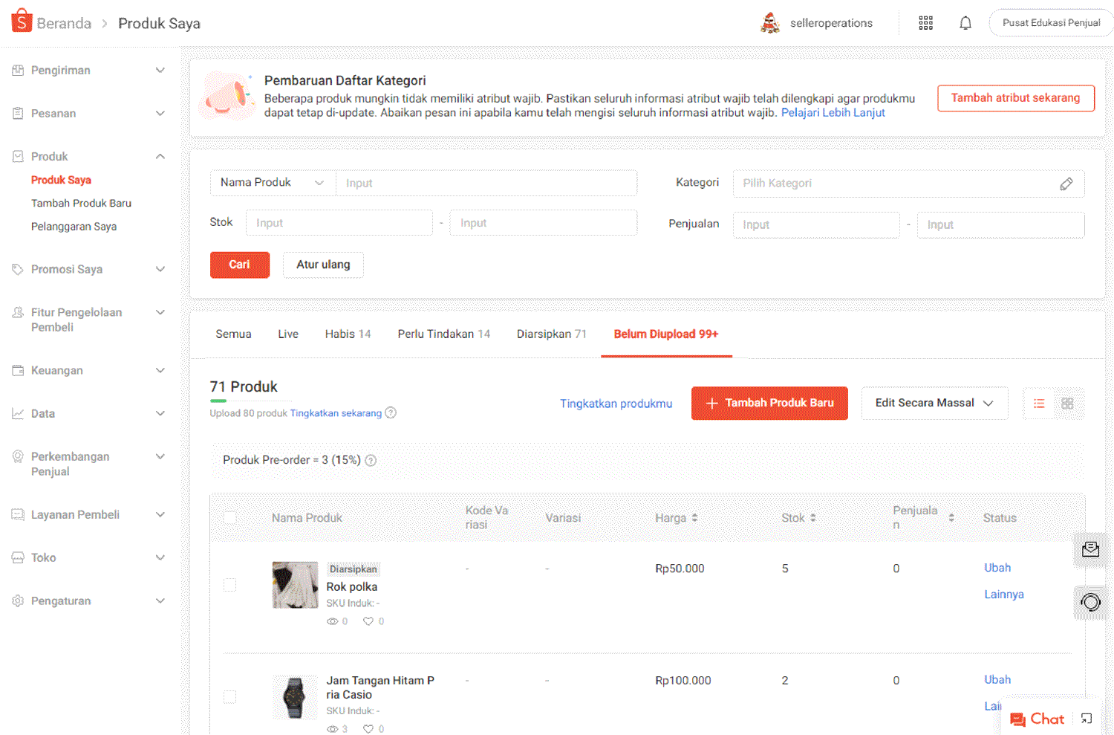The width and height of the screenshot is (1114, 735).
Task: Expand the Edit Secara Massal dropdown
Action: coord(934,403)
